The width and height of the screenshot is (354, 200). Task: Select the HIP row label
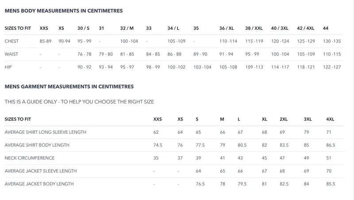[8, 67]
